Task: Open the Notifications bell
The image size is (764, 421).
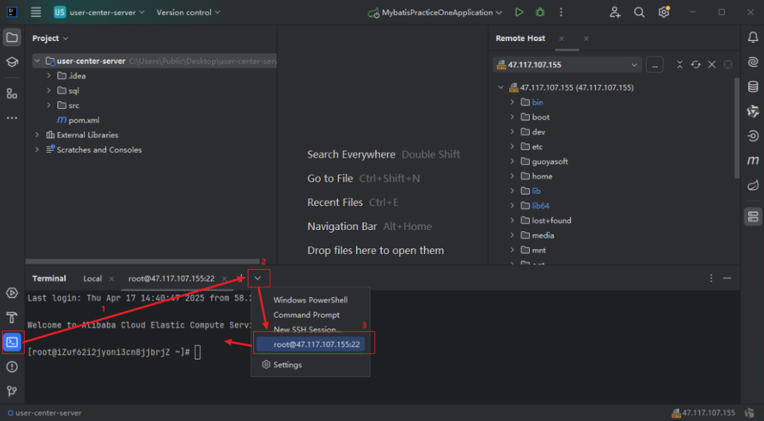Action: (753, 38)
